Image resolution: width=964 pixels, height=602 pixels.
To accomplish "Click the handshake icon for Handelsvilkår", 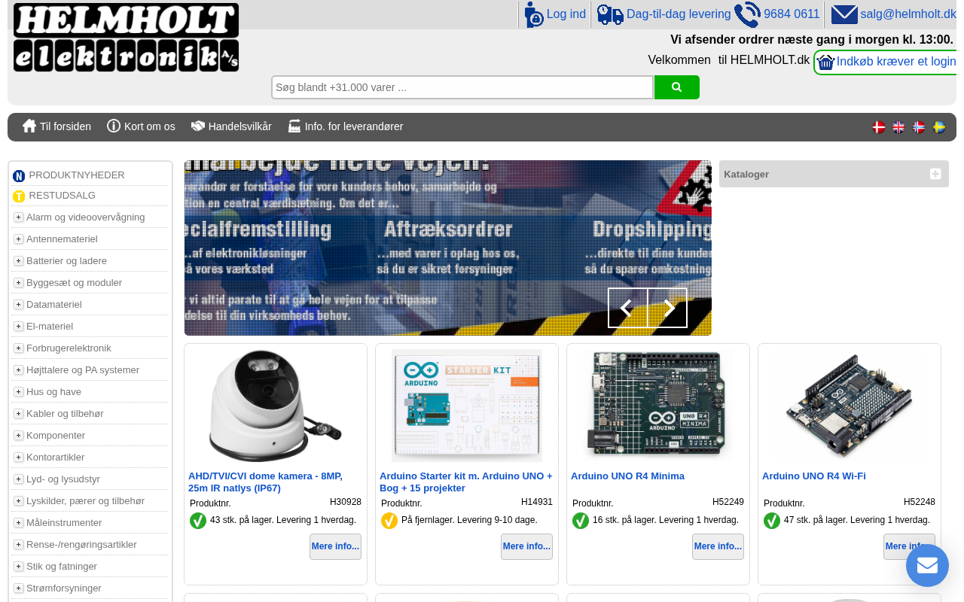I will pyautogui.click(x=198, y=126).
